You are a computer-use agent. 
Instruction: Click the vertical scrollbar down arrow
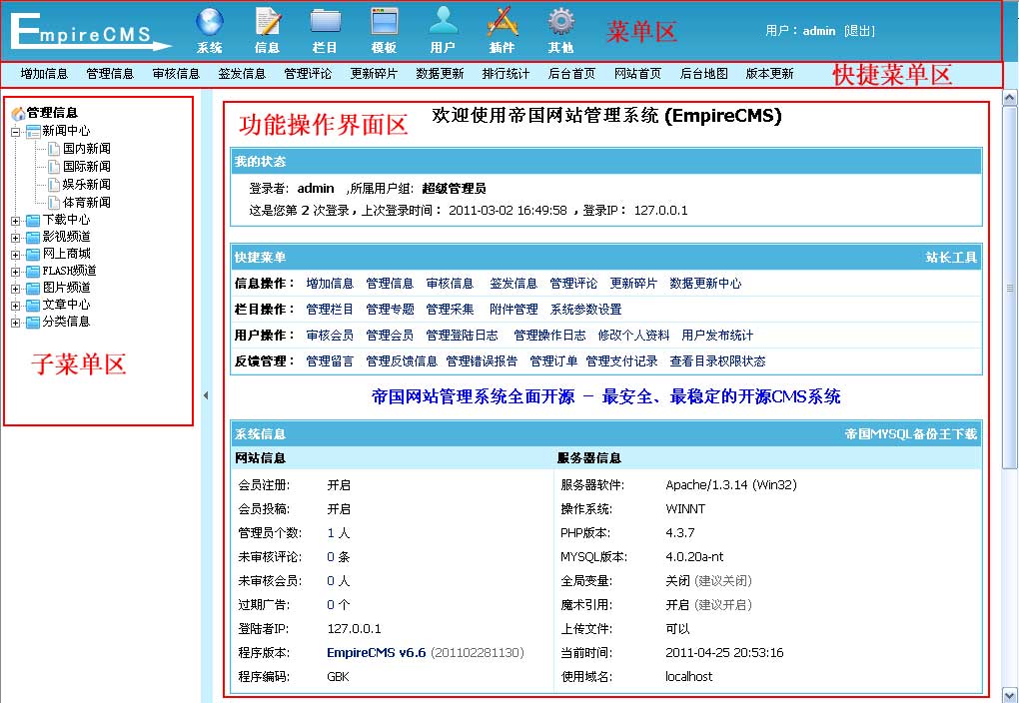point(1009,693)
